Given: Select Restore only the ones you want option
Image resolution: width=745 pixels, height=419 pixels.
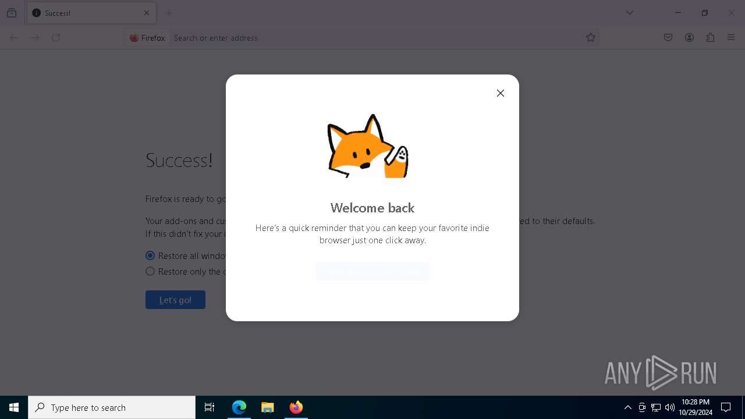Looking at the screenshot, I should (x=150, y=271).
